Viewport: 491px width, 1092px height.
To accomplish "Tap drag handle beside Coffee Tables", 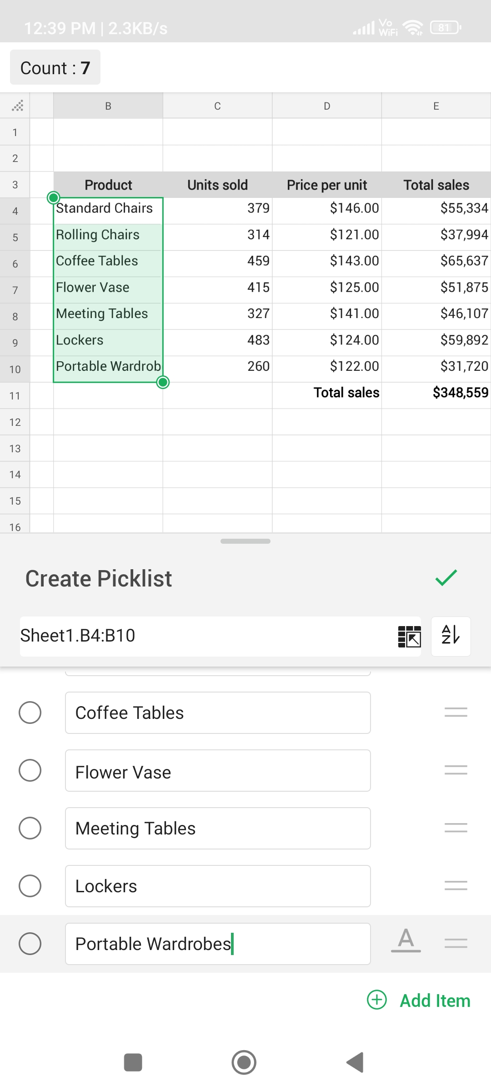I will (456, 712).
